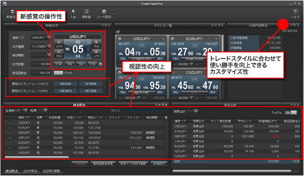Open the column chooser icon in the positions table
This screenshot has width=304, height=176.
coord(166,117)
